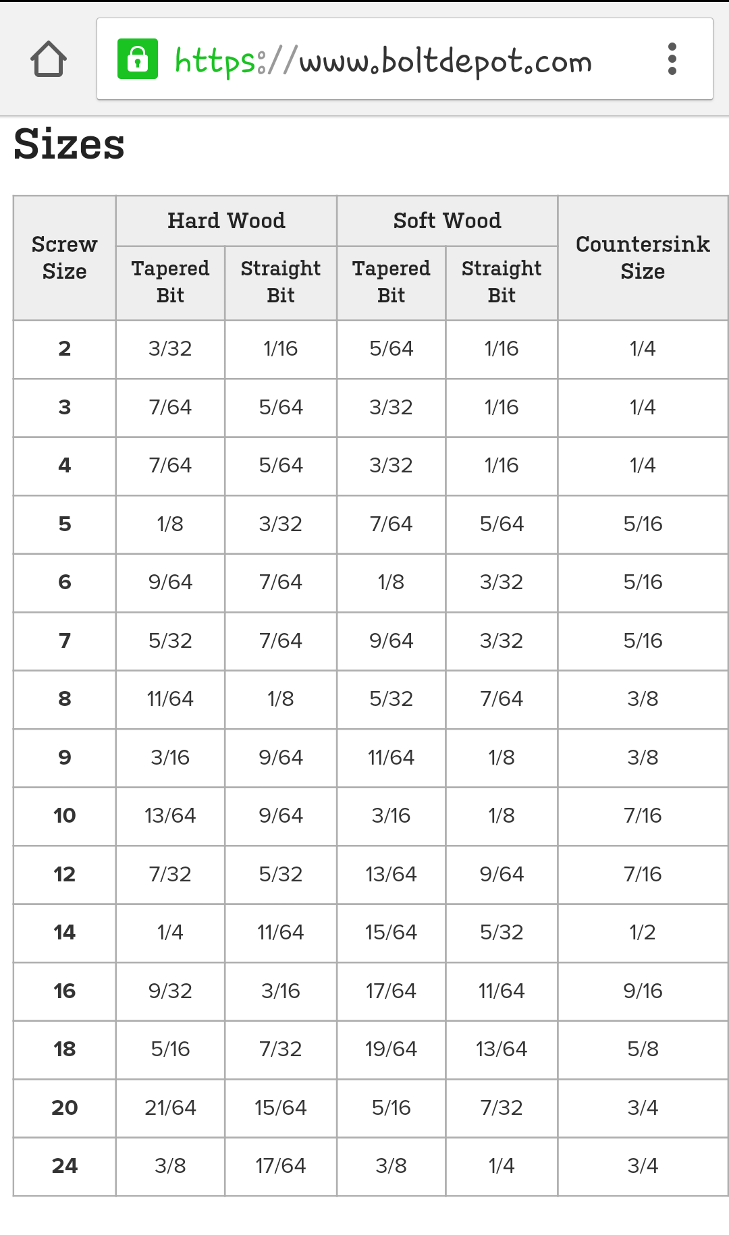Tap the Screw Size column header
This screenshot has height=1235, width=729.
65,258
